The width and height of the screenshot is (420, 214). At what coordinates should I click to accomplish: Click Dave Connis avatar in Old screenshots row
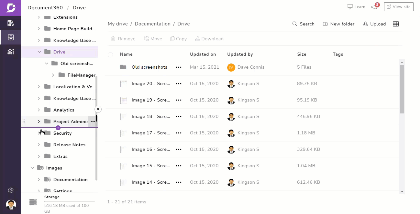coord(231,67)
